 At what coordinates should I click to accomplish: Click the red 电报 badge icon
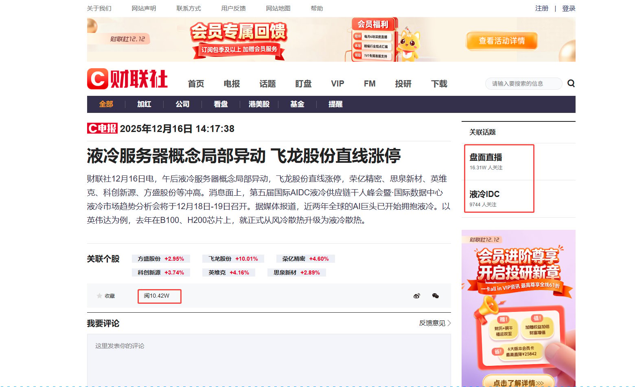(x=102, y=128)
